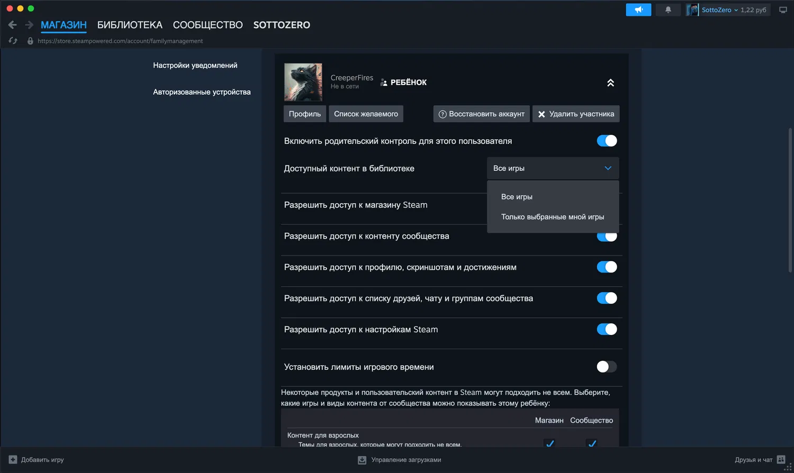Viewport: 794px width, 473px height.
Task: Click the page vertical scrollbar
Action: pyautogui.click(x=790, y=201)
